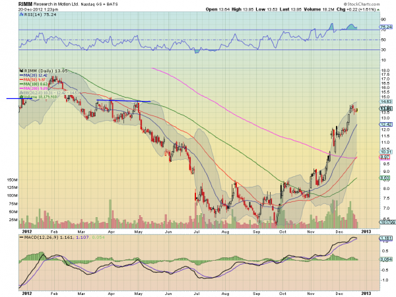
Task: Click the MA(50) 9.97 legend entry
Action: [x=33, y=80]
